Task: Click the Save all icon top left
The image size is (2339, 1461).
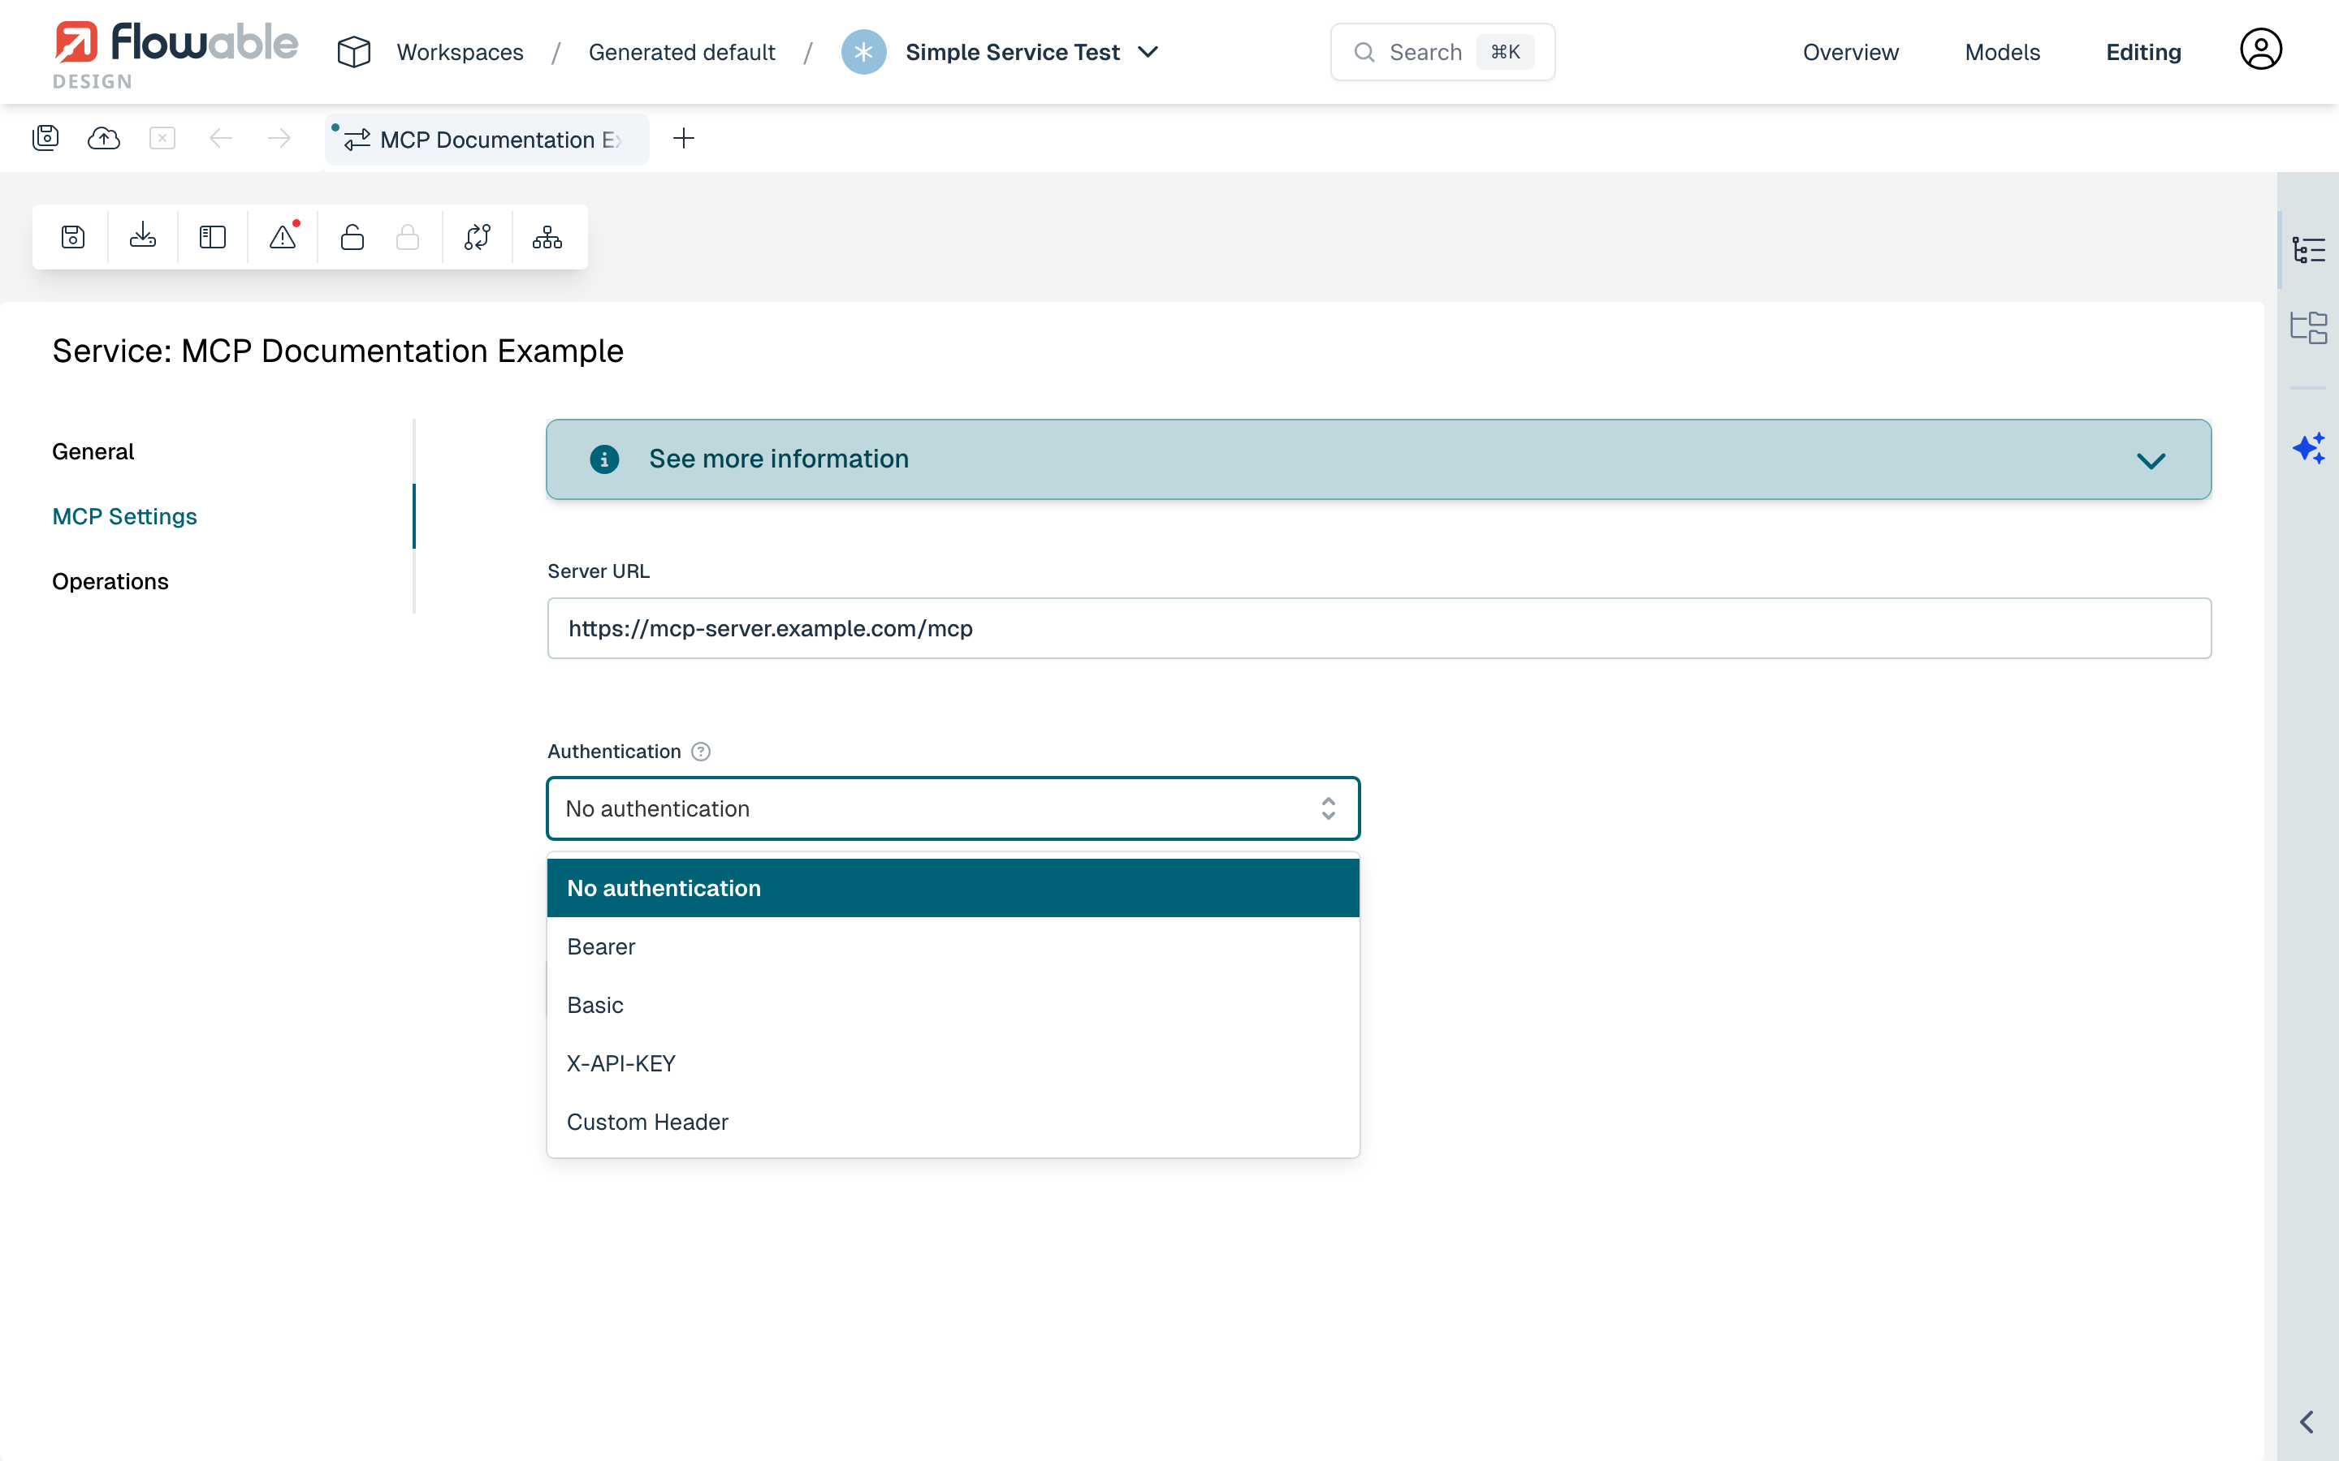Action: (46, 138)
